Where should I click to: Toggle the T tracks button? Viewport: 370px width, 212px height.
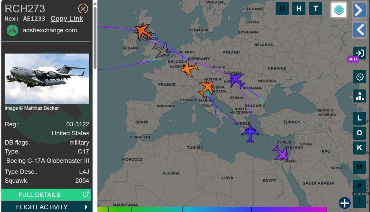[x=315, y=9]
